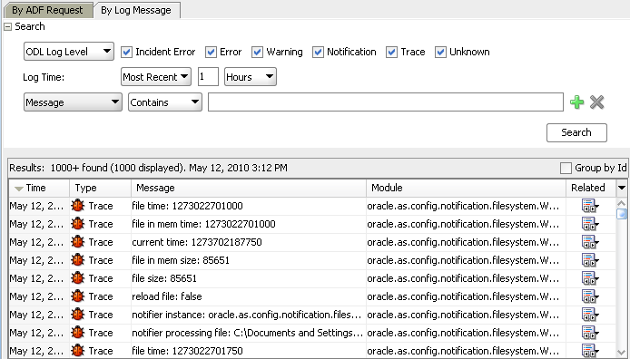Open the Most Recent log time dropdown
Image resolution: width=630 pixels, height=359 pixels.
pos(156,77)
